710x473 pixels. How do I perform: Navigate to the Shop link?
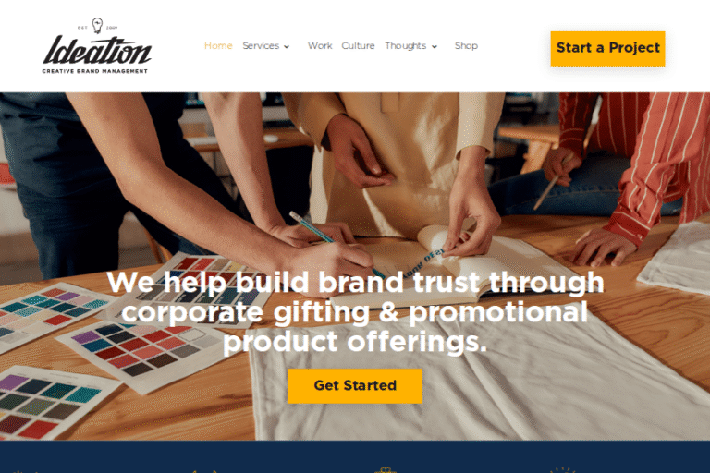[x=466, y=45]
